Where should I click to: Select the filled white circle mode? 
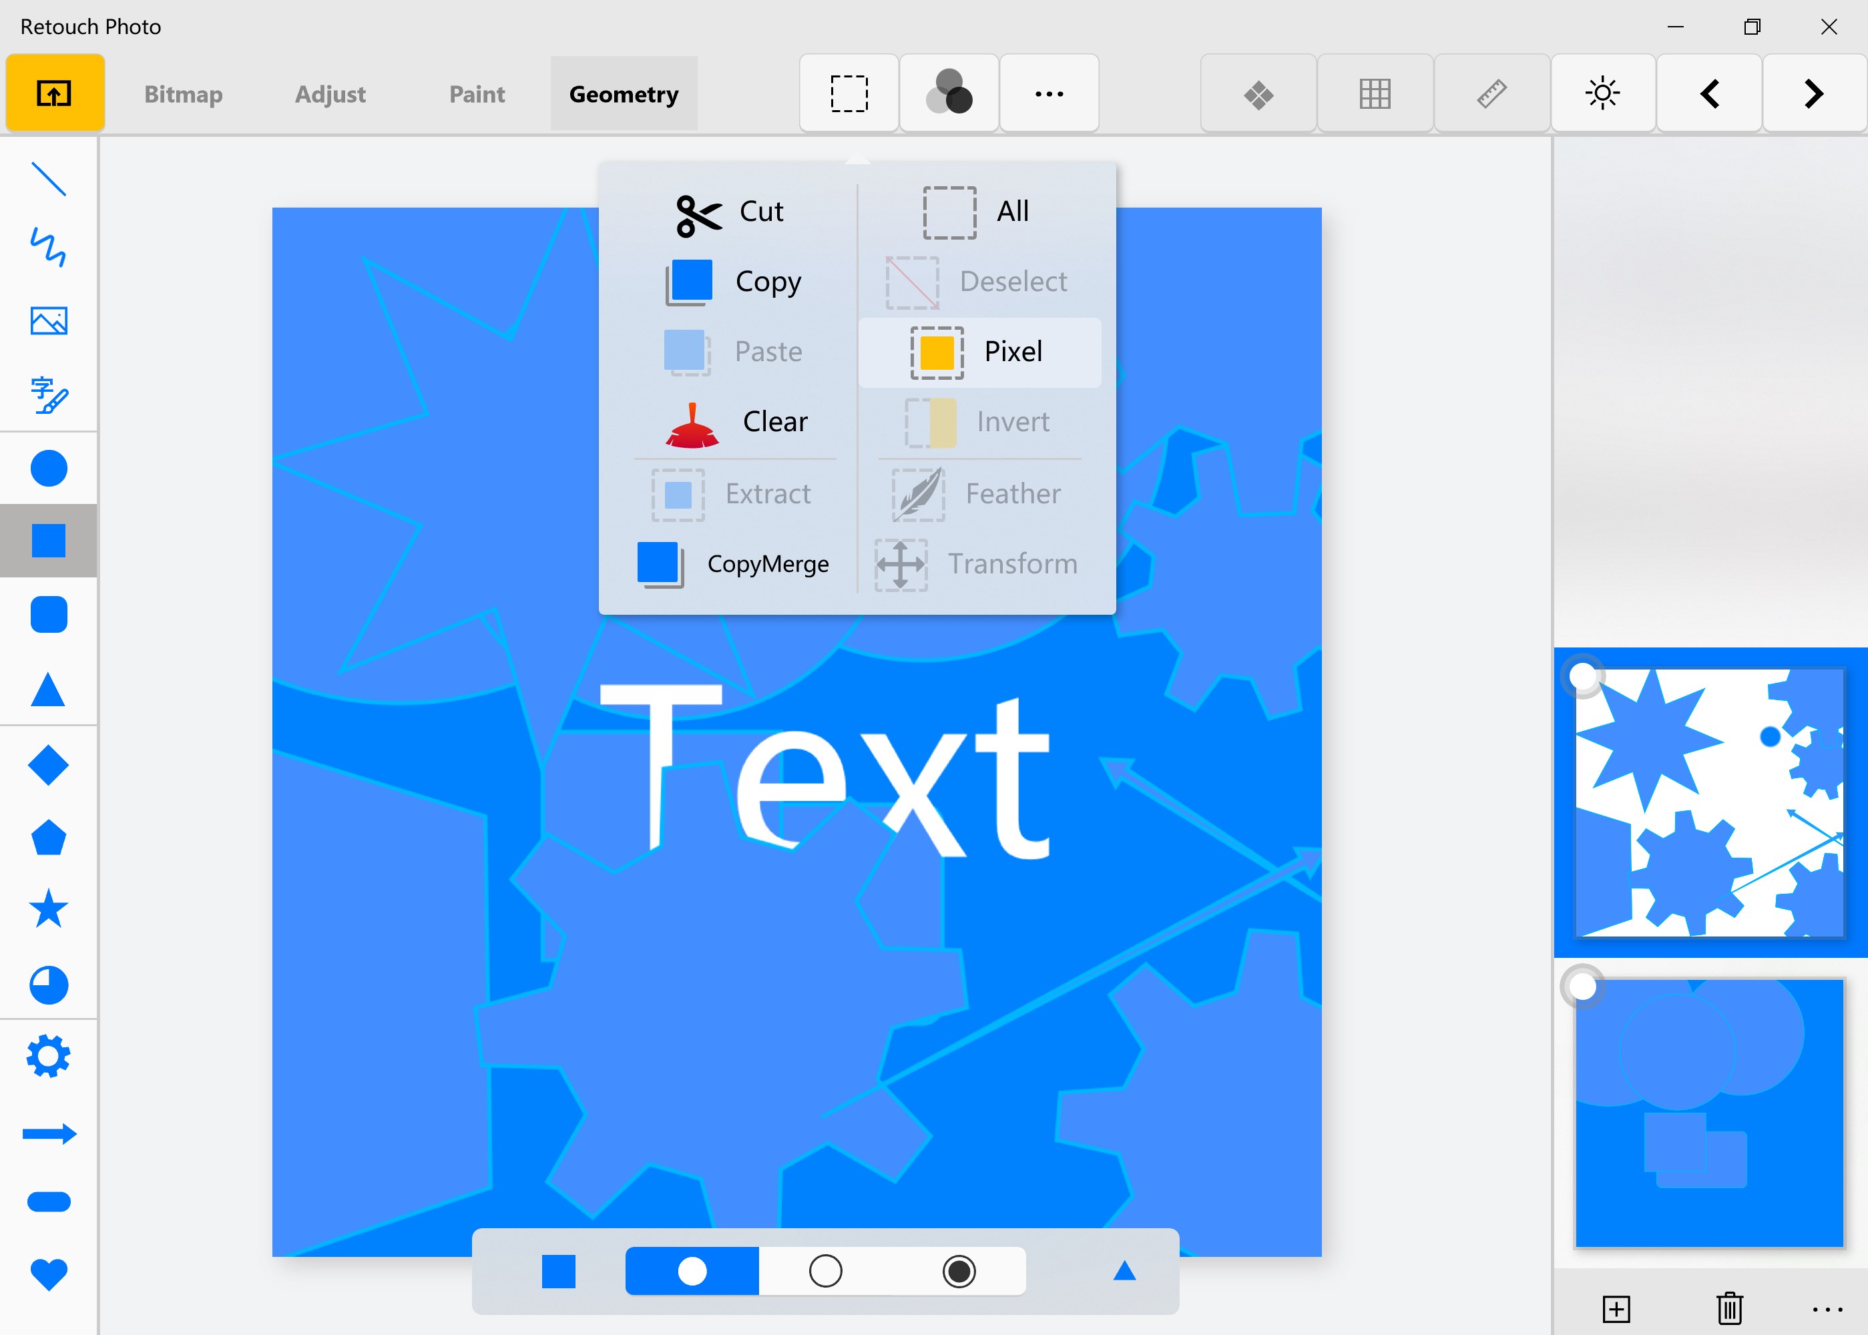692,1271
